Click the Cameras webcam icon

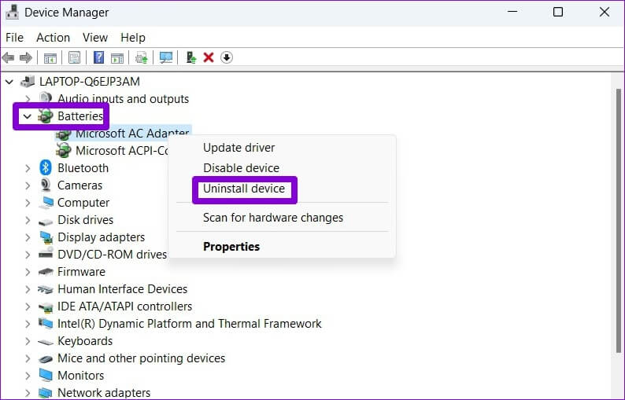point(46,185)
